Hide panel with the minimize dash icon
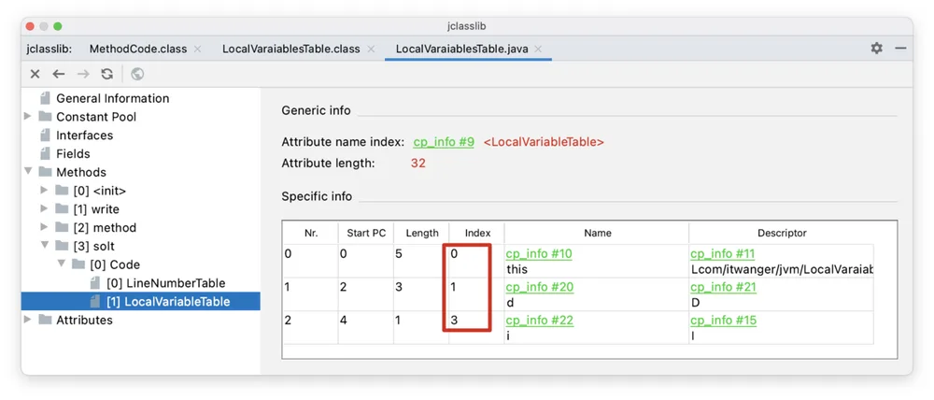 [900, 49]
